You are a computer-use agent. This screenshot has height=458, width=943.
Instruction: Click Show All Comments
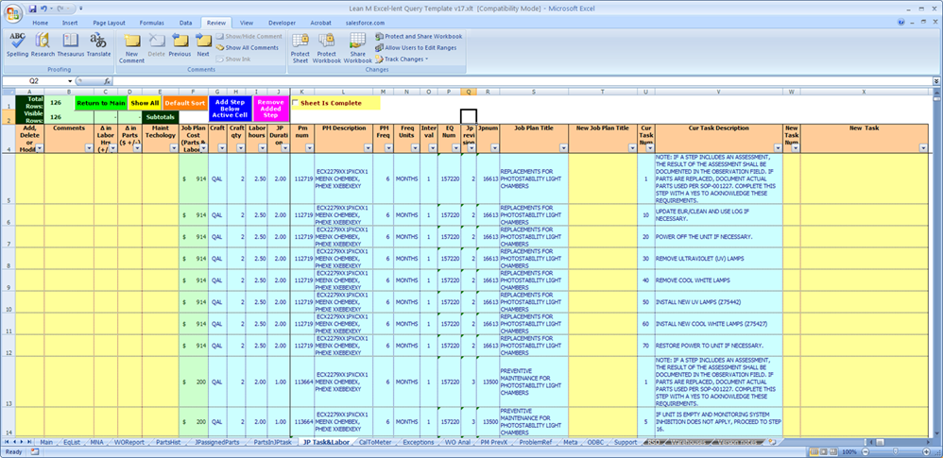pos(248,47)
